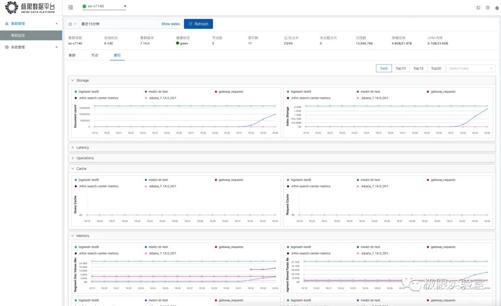Click the 13,945,794 document count value
The width and height of the screenshot is (501, 306).
click(364, 44)
